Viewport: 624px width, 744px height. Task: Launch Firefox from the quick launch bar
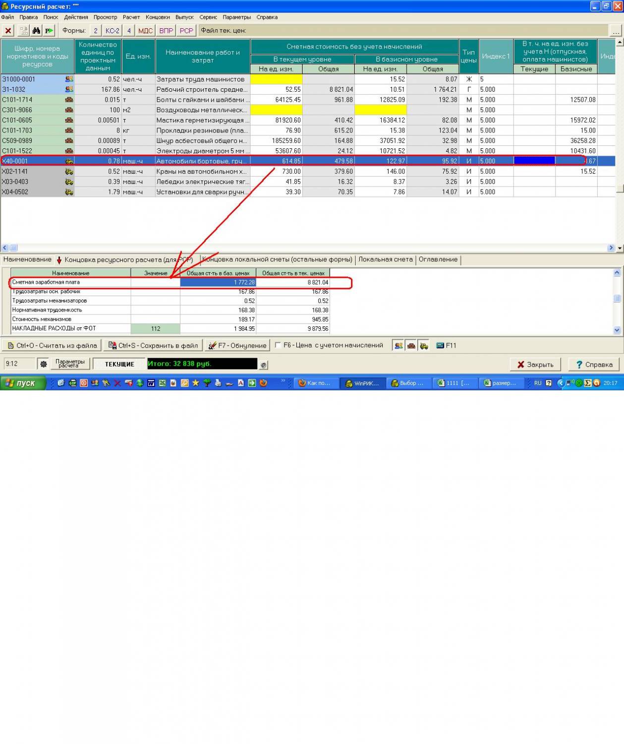(263, 383)
